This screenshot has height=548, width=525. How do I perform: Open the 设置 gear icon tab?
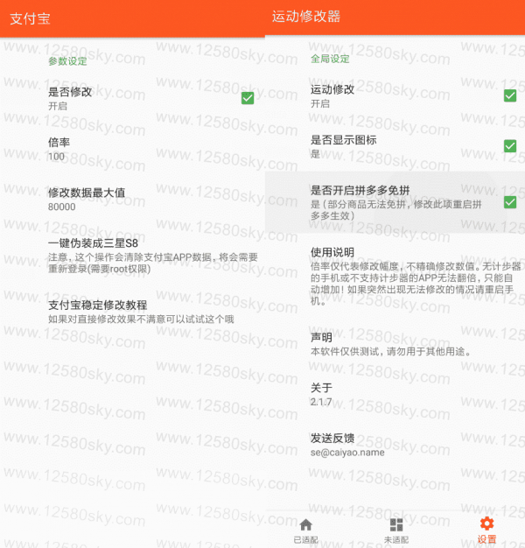point(486,530)
